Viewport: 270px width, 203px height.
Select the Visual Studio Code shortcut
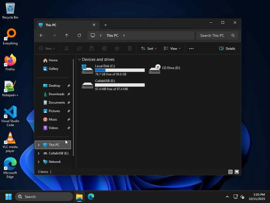tap(10, 116)
